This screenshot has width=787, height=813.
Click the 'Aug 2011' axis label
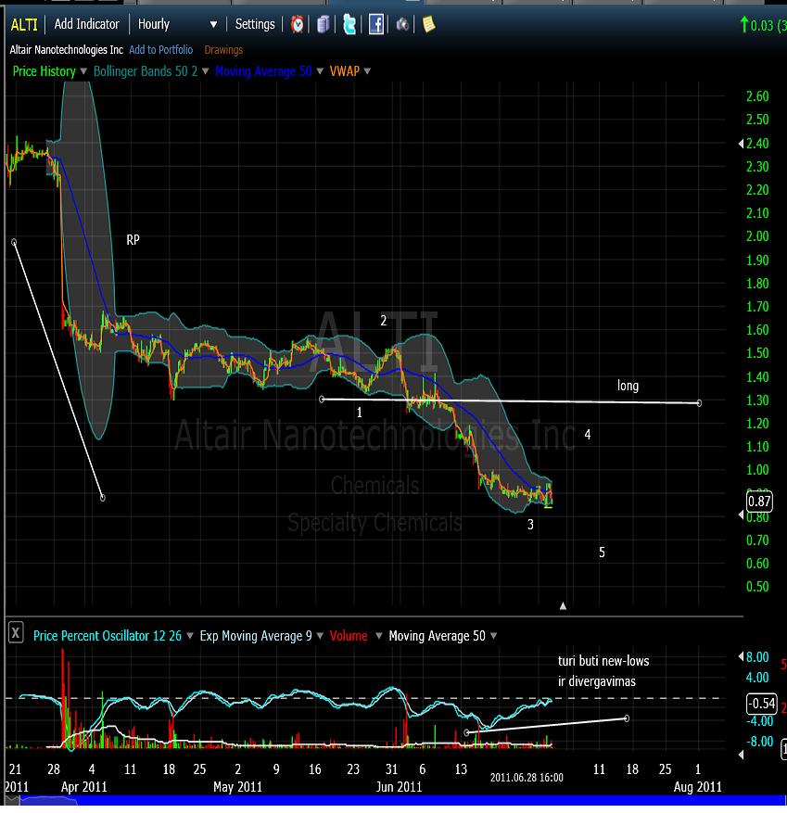[x=697, y=786]
